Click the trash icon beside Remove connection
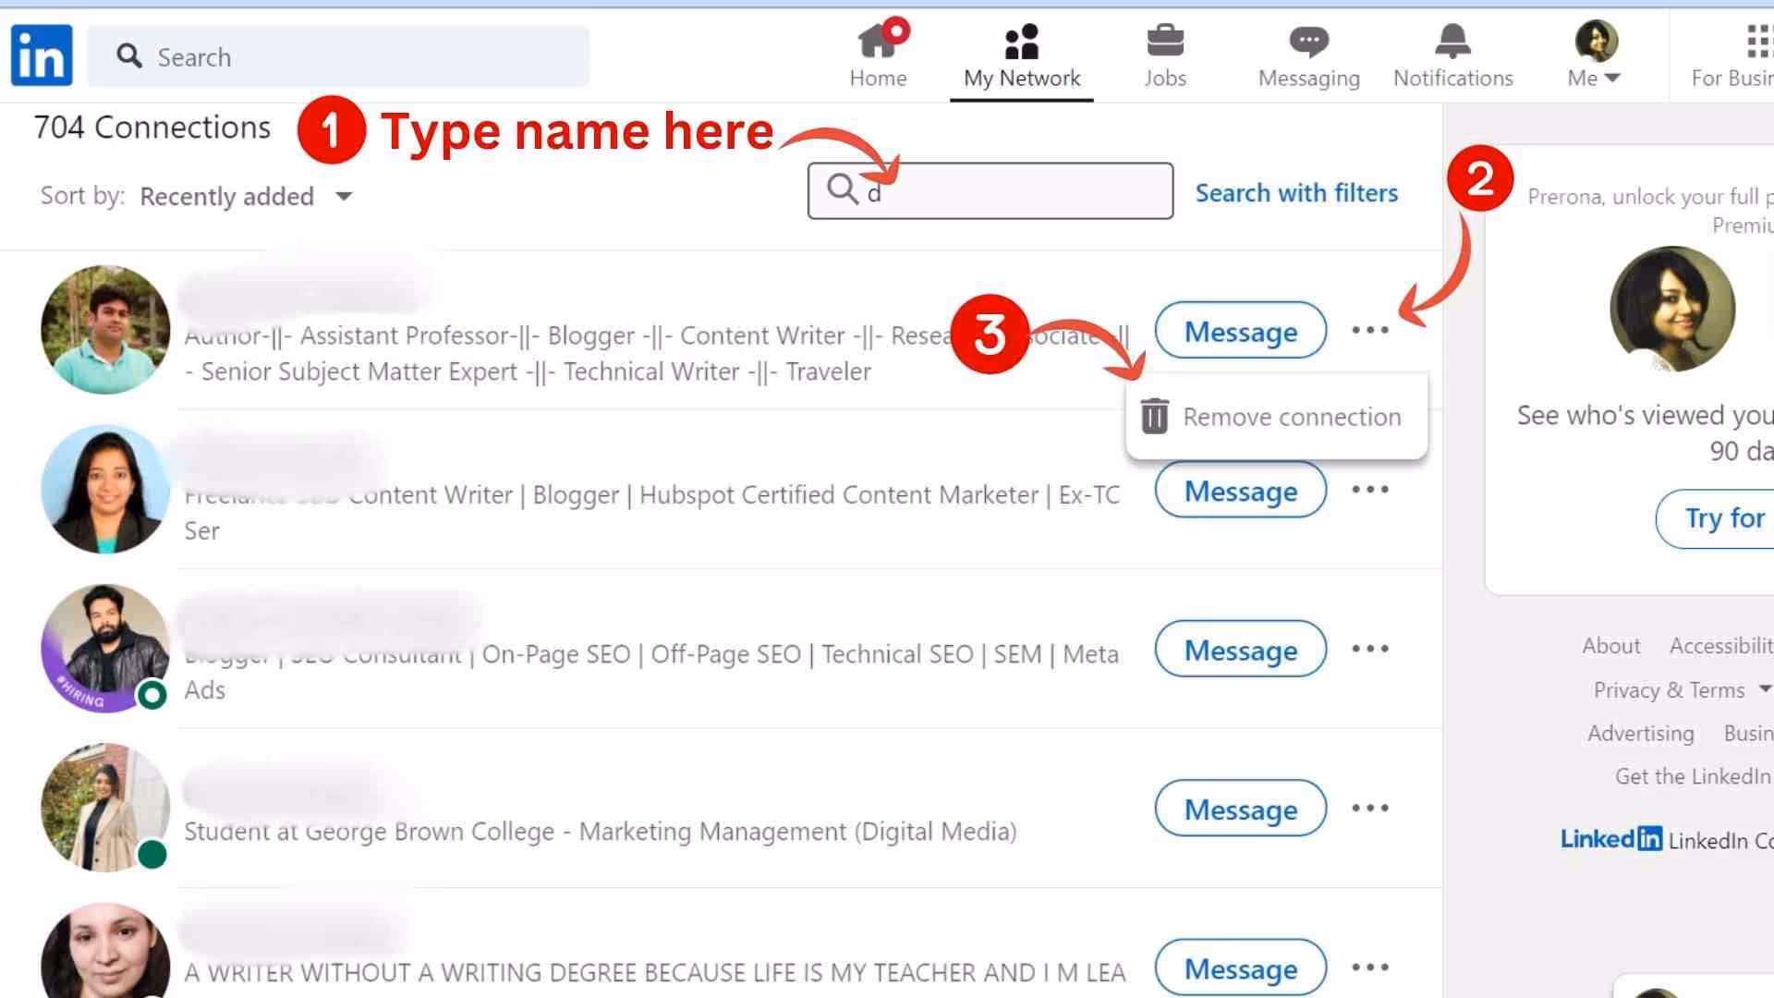Screen dimensions: 1774x998 (1153, 416)
